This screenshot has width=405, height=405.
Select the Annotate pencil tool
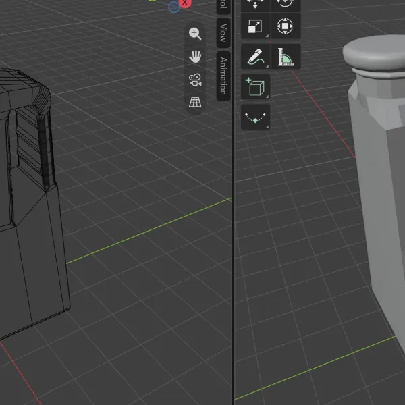(x=255, y=57)
